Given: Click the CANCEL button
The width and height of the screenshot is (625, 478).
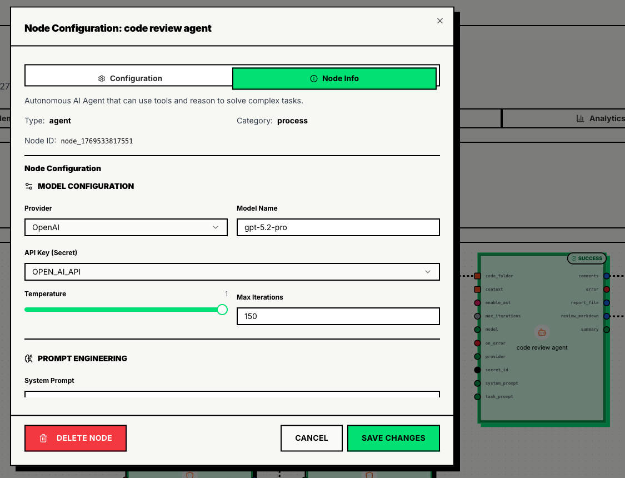Looking at the screenshot, I should point(311,438).
